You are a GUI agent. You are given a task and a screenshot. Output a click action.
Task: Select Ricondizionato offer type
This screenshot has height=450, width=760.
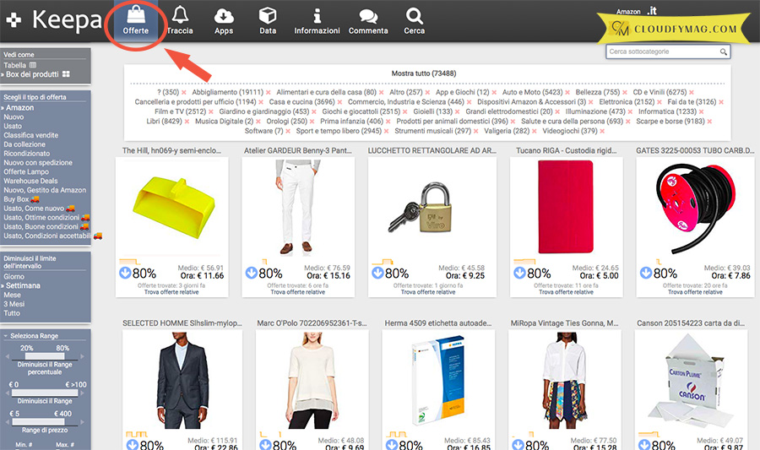(27, 153)
